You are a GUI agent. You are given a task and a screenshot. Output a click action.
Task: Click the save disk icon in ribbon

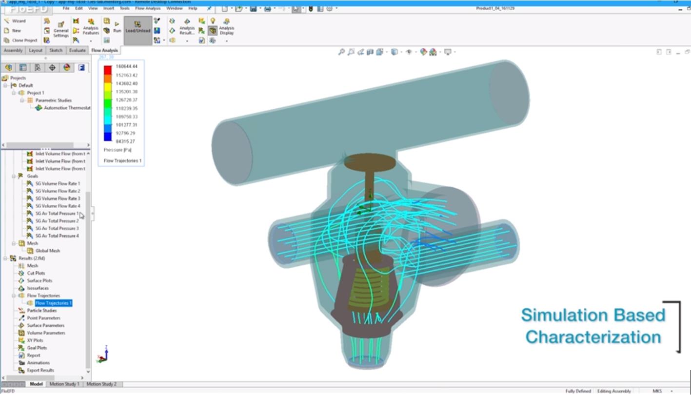[x=157, y=30]
